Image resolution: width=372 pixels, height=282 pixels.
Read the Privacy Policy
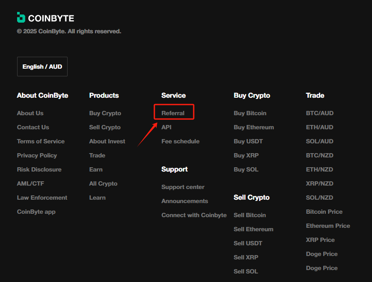coord(37,155)
